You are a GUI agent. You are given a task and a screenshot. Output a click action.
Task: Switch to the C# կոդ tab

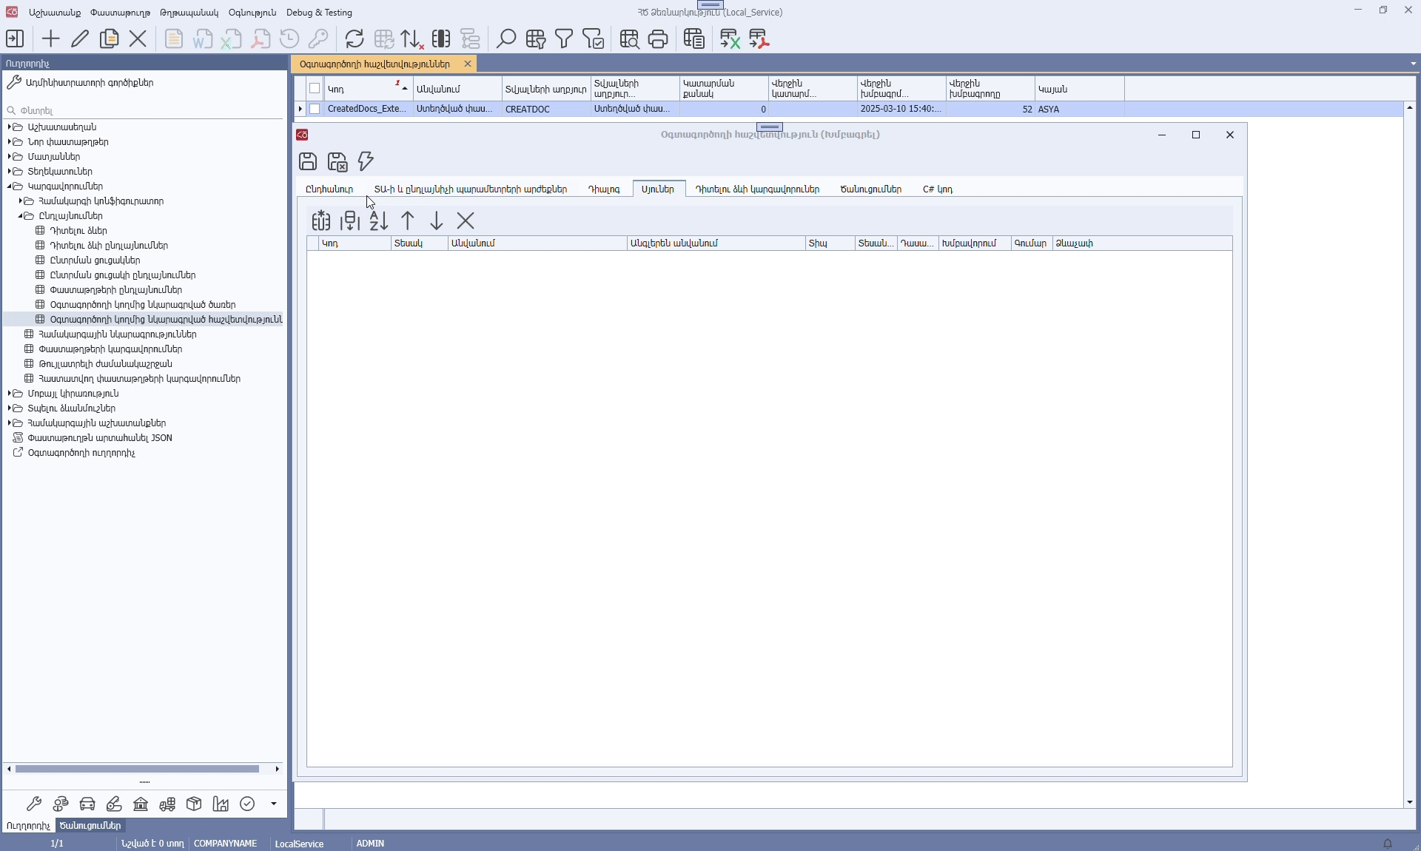tap(937, 189)
